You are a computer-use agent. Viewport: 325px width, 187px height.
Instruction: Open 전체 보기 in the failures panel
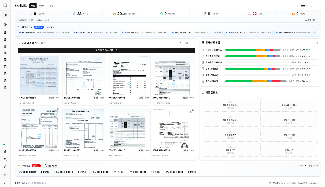[x=313, y=165]
